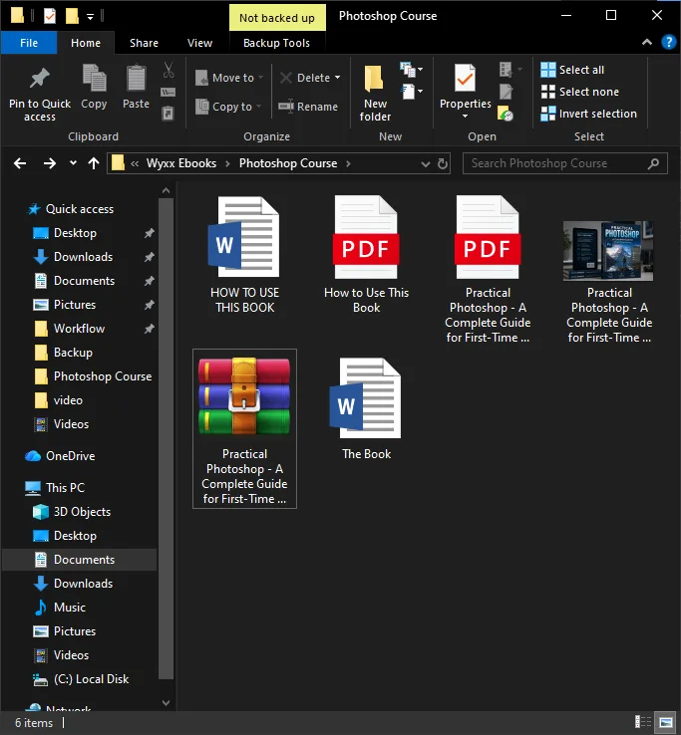Screen dimensions: 681x735
Task: Collapse the ribbon with the chevron
Action: point(647,42)
